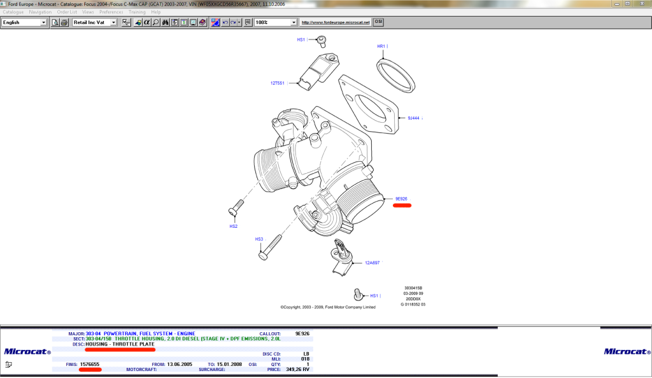
Task: Open the Preferences menu
Action: coord(111,12)
